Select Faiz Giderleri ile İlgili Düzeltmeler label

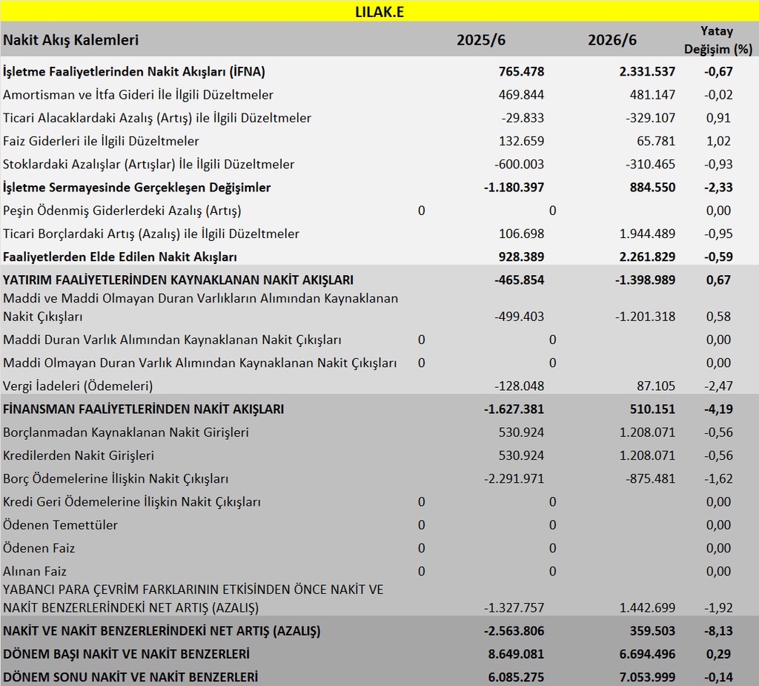(101, 142)
